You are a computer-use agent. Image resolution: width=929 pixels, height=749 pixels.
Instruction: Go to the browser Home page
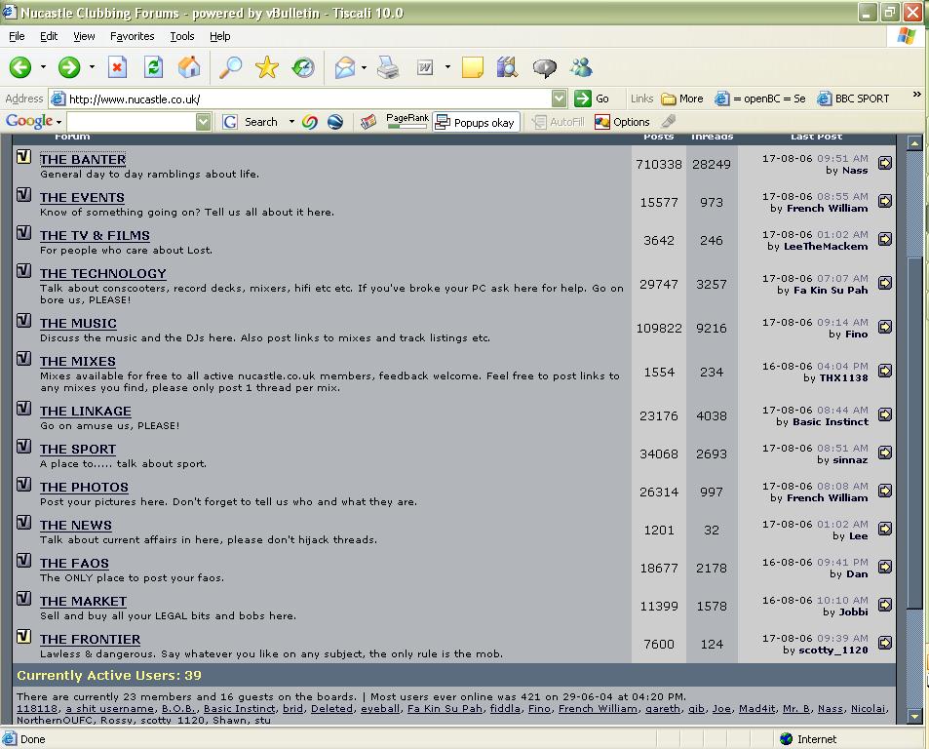pos(189,67)
